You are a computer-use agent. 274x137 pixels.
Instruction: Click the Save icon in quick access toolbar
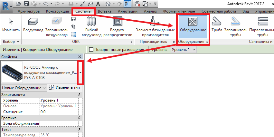point(26,4)
